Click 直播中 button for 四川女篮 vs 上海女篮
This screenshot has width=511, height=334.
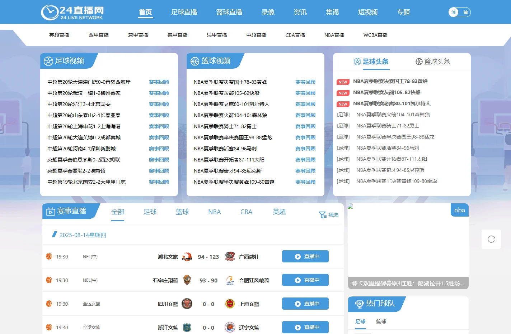305,304
